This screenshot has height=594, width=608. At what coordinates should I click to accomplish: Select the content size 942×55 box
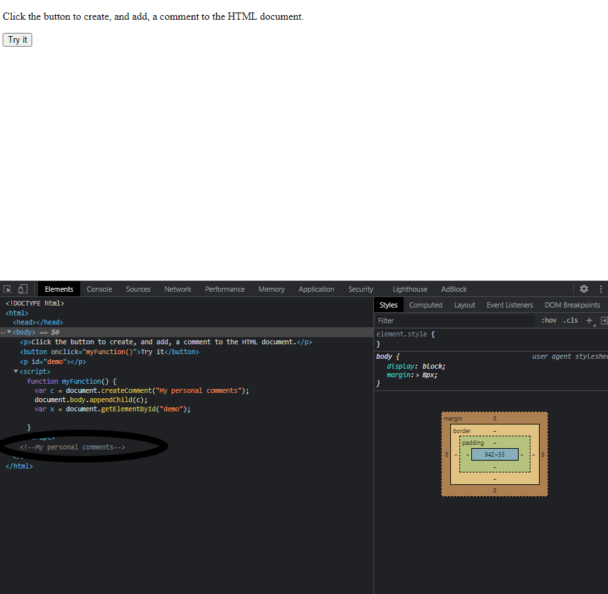495,455
